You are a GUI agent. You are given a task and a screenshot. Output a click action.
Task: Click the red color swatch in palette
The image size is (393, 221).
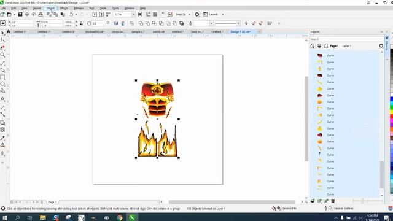pos(391,116)
